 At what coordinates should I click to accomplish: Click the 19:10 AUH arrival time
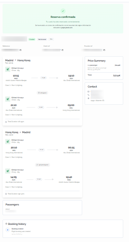(x=71, y=76)
